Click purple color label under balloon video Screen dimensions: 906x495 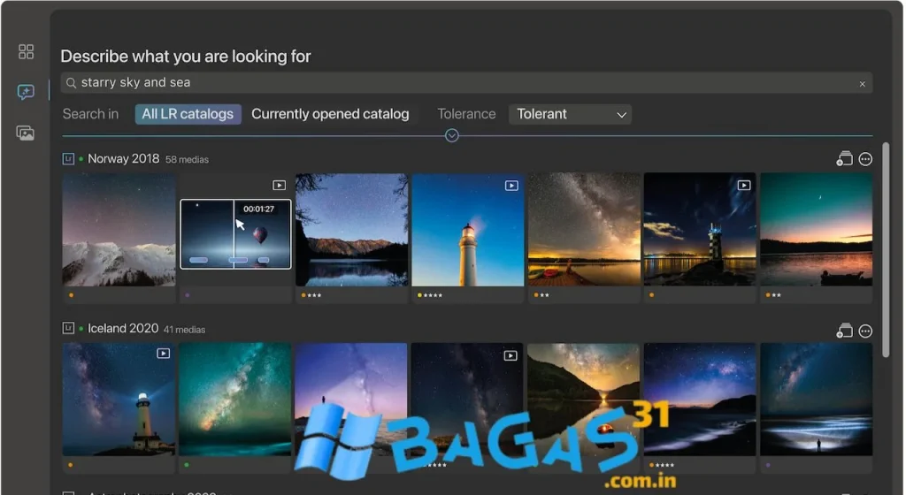(x=188, y=295)
